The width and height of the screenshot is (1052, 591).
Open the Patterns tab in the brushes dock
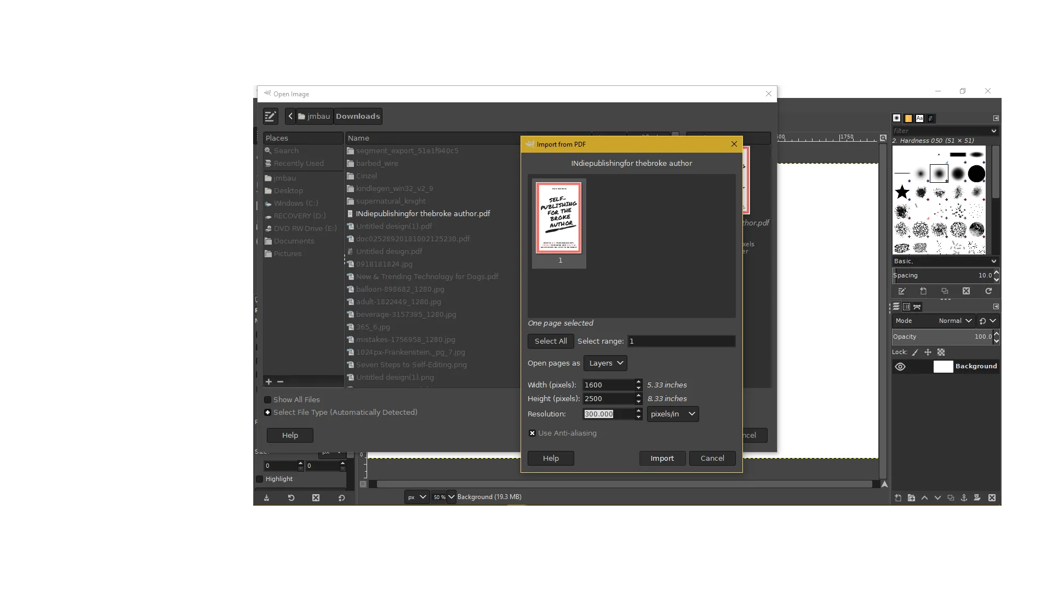click(x=908, y=118)
